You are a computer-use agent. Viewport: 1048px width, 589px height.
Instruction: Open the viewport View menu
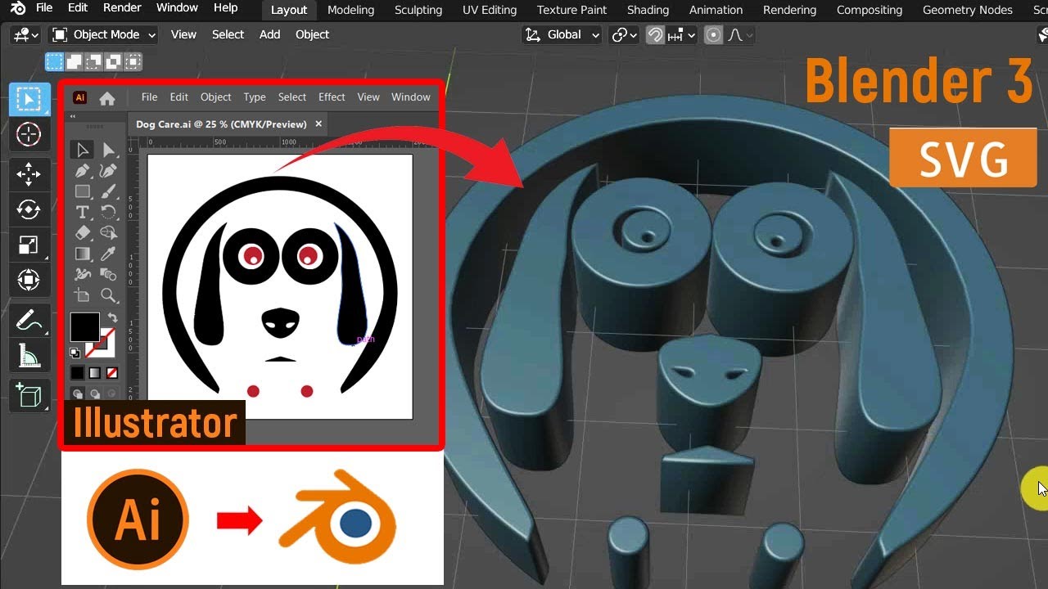(183, 34)
